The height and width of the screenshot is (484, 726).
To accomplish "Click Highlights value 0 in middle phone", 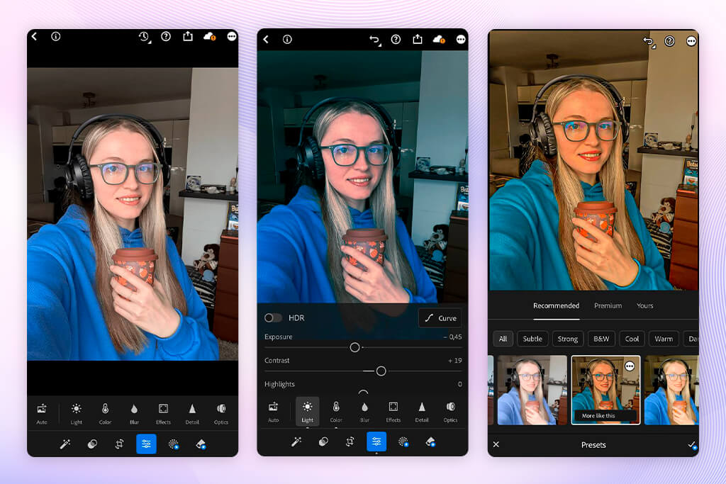I will point(459,384).
